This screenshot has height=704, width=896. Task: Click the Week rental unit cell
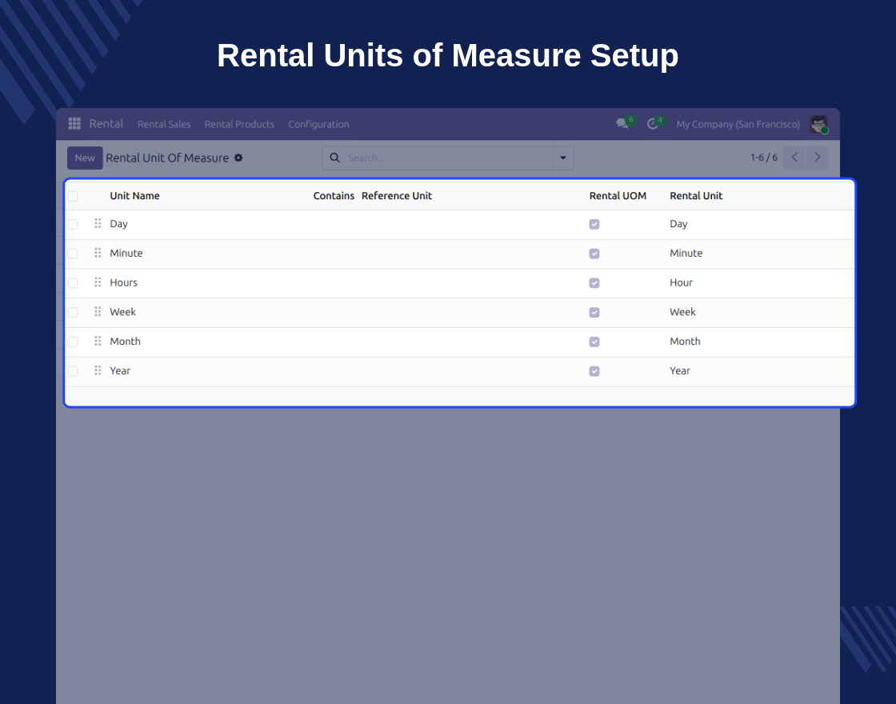(x=682, y=311)
